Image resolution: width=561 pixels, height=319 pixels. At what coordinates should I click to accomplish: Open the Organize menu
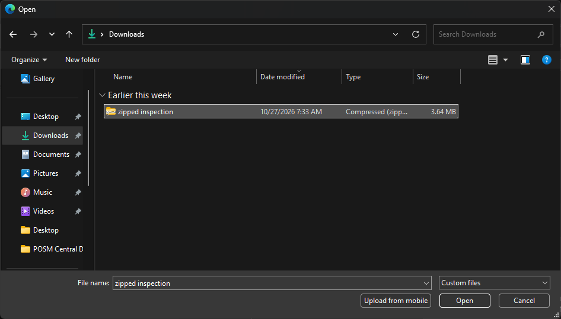pyautogui.click(x=29, y=60)
